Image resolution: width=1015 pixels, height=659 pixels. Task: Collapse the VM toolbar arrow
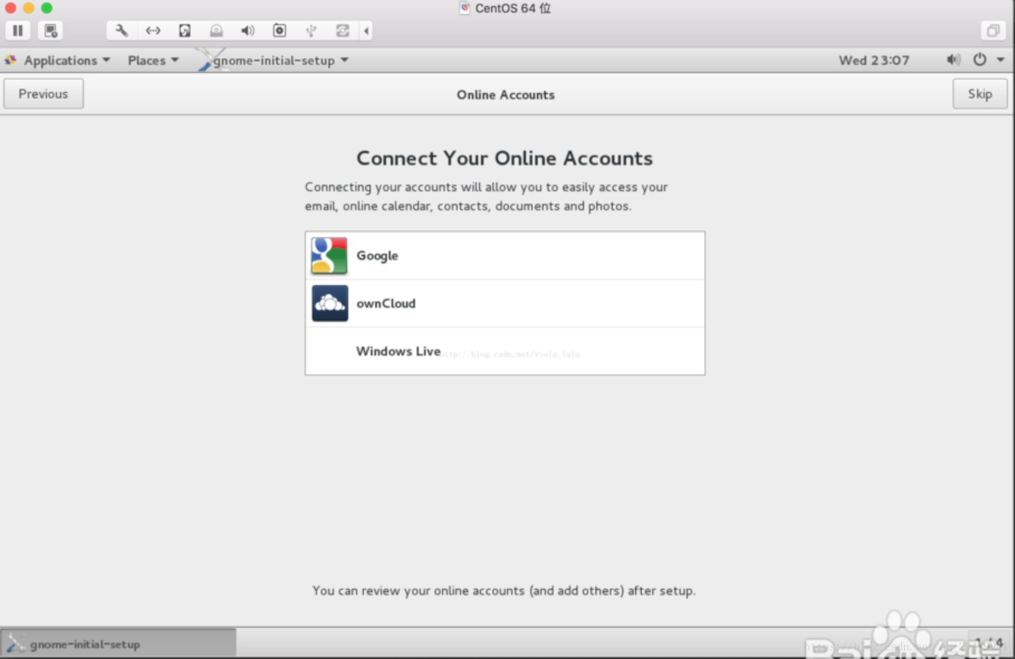point(366,30)
